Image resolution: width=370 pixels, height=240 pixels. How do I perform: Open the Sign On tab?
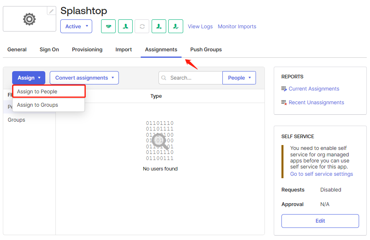point(49,50)
